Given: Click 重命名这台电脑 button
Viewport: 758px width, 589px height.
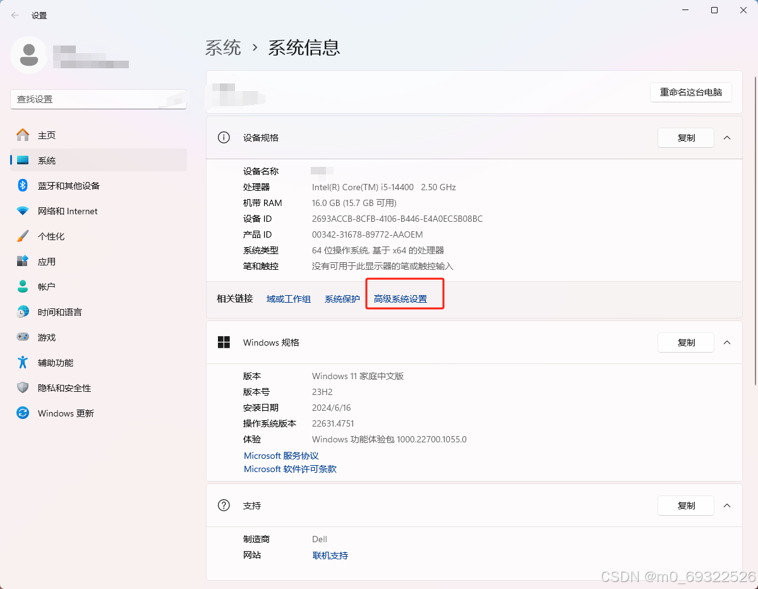Looking at the screenshot, I should coord(691,92).
